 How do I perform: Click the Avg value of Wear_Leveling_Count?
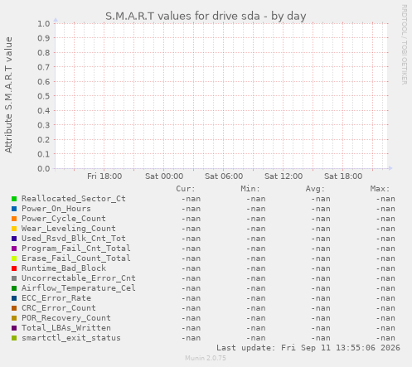pyautogui.click(x=321, y=229)
